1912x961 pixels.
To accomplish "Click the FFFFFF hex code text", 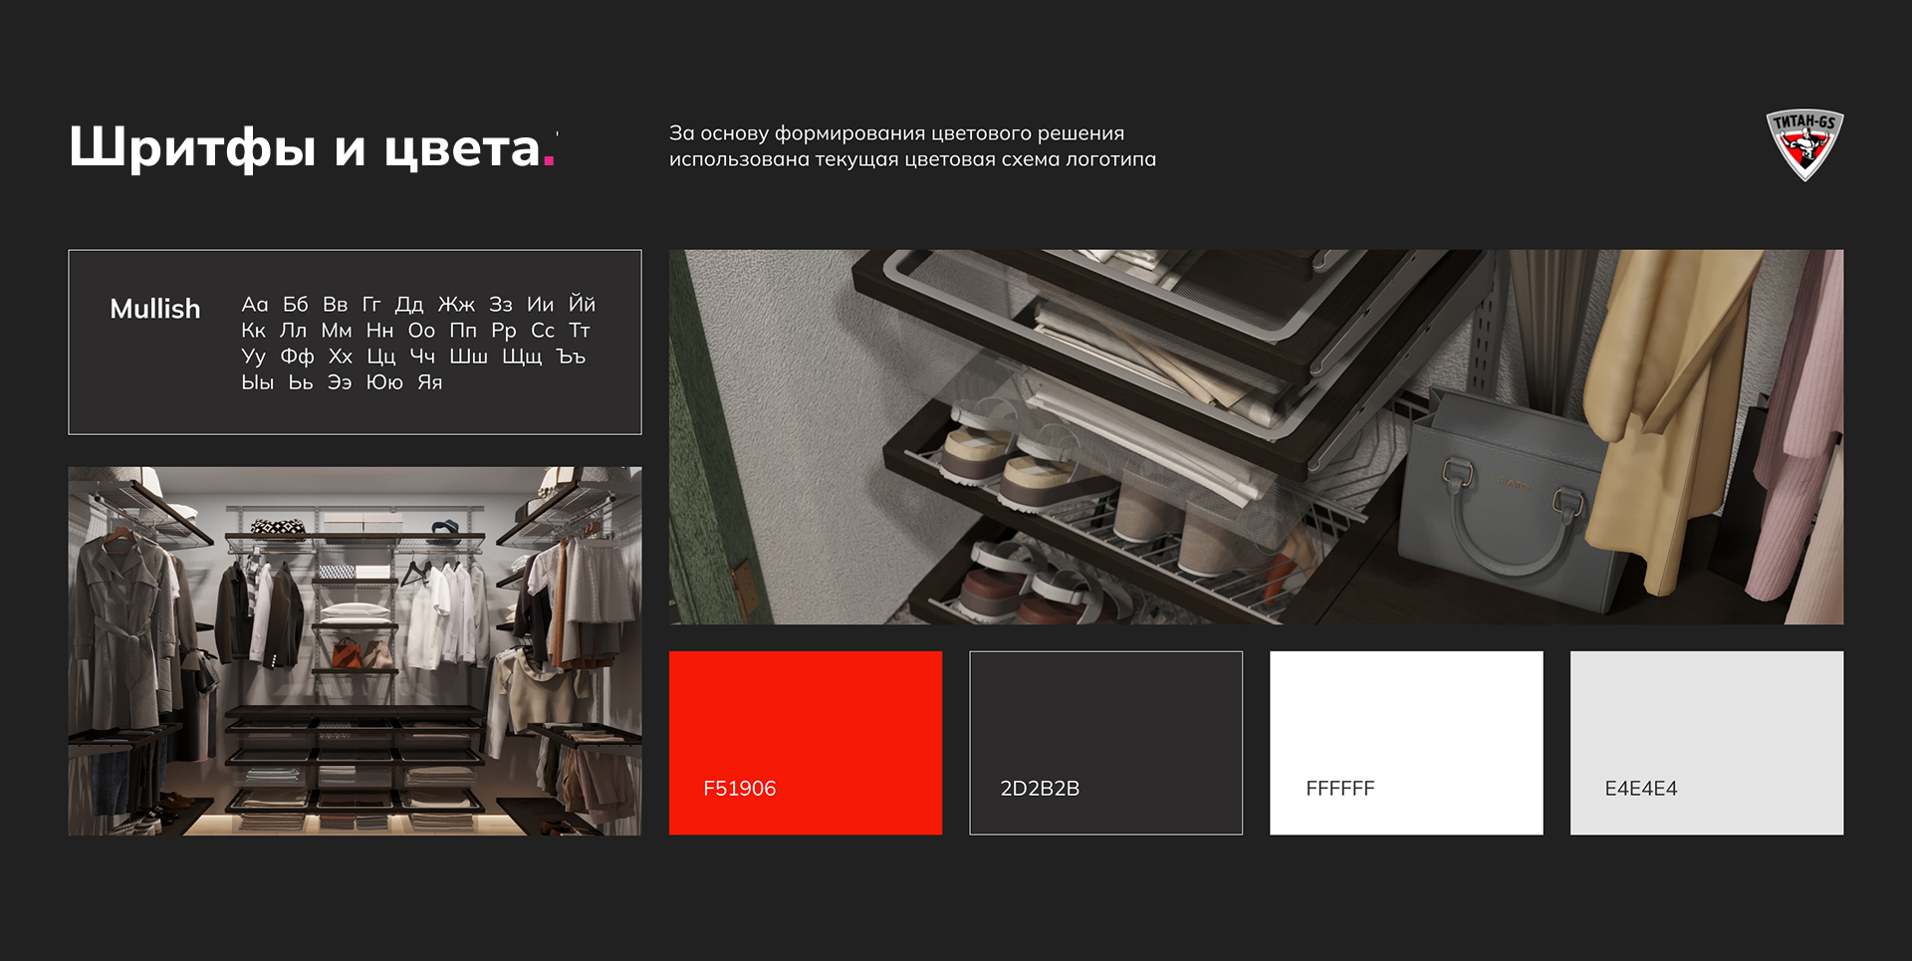I will (x=1339, y=789).
